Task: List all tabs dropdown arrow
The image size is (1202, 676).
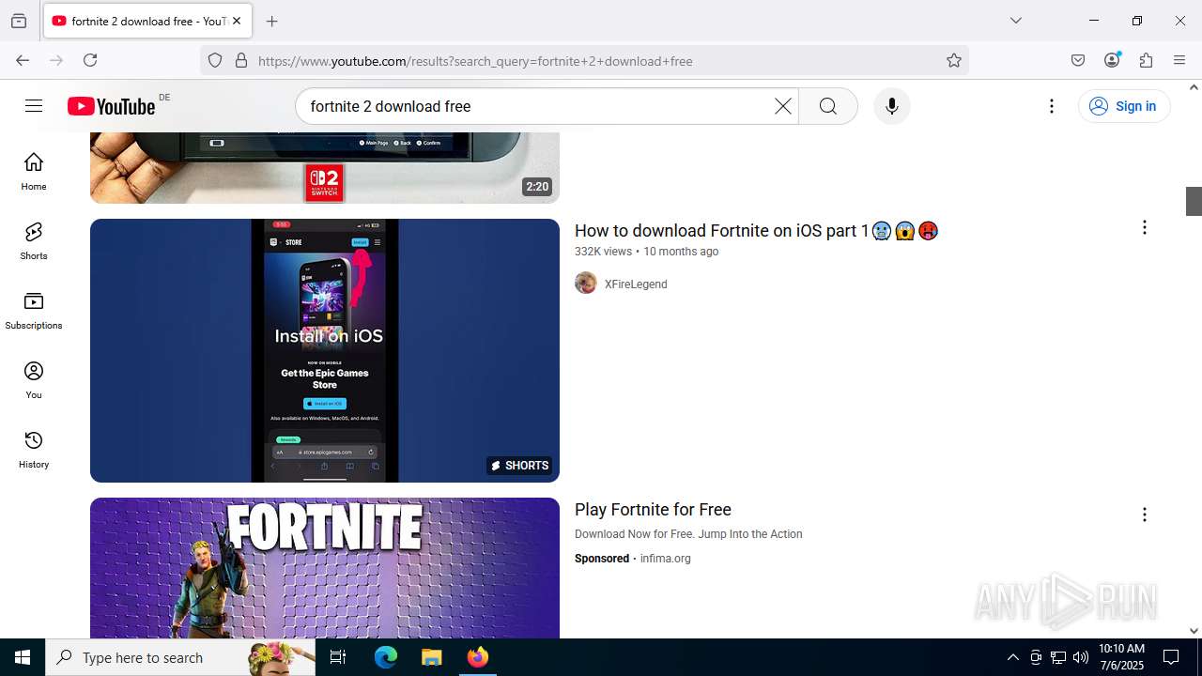Action: tap(1016, 21)
